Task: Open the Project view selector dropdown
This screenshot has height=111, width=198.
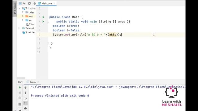Action: click(22, 3)
